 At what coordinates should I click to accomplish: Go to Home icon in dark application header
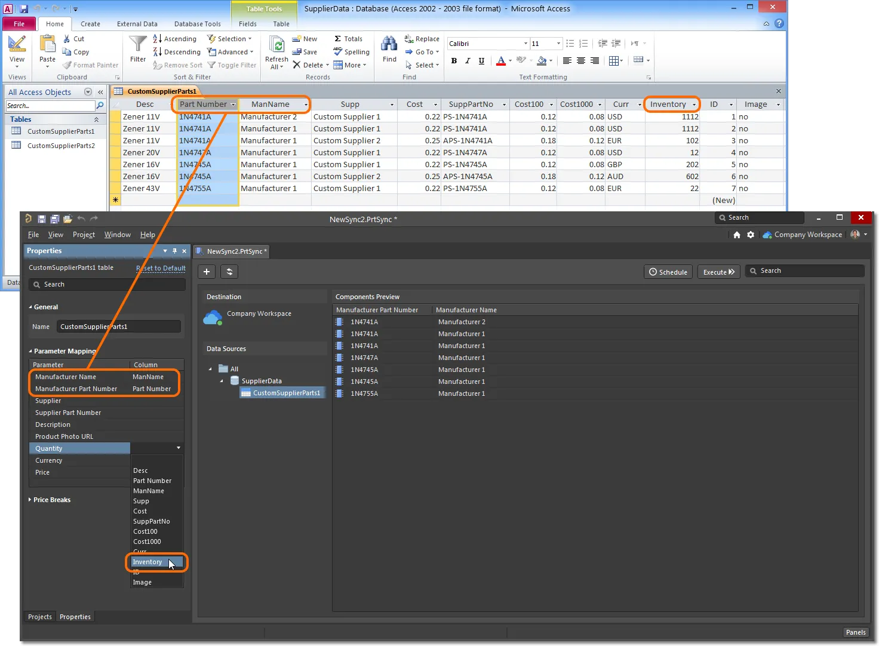(737, 235)
